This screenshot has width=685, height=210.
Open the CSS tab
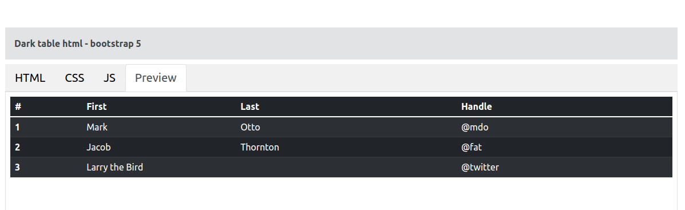(75, 78)
